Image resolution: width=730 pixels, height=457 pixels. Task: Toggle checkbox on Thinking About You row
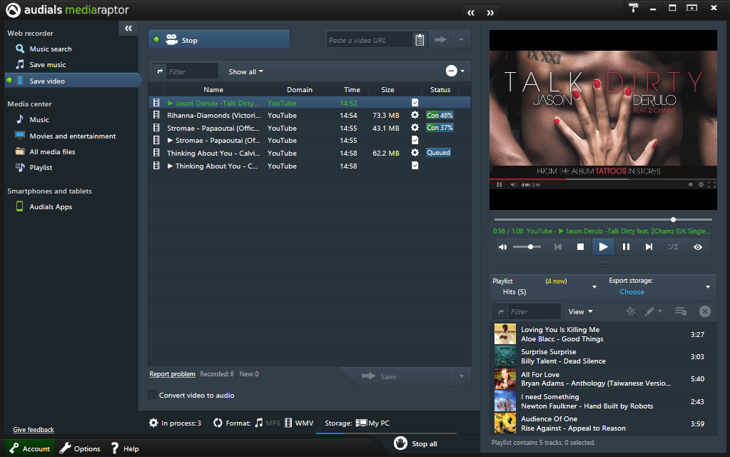click(x=415, y=166)
